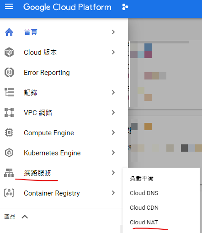Screen dimensions: 202x233
Task: Click the VPC 網路 network icon
Action: (9, 112)
